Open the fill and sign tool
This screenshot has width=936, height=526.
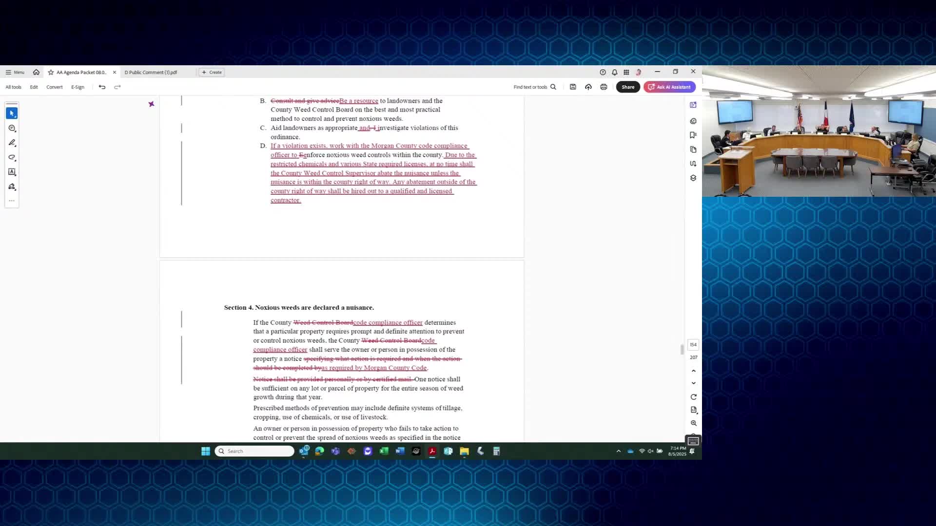(x=12, y=187)
